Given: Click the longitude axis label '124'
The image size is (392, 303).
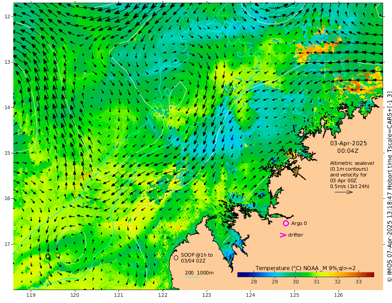Looking at the screenshot, I should (251, 295).
